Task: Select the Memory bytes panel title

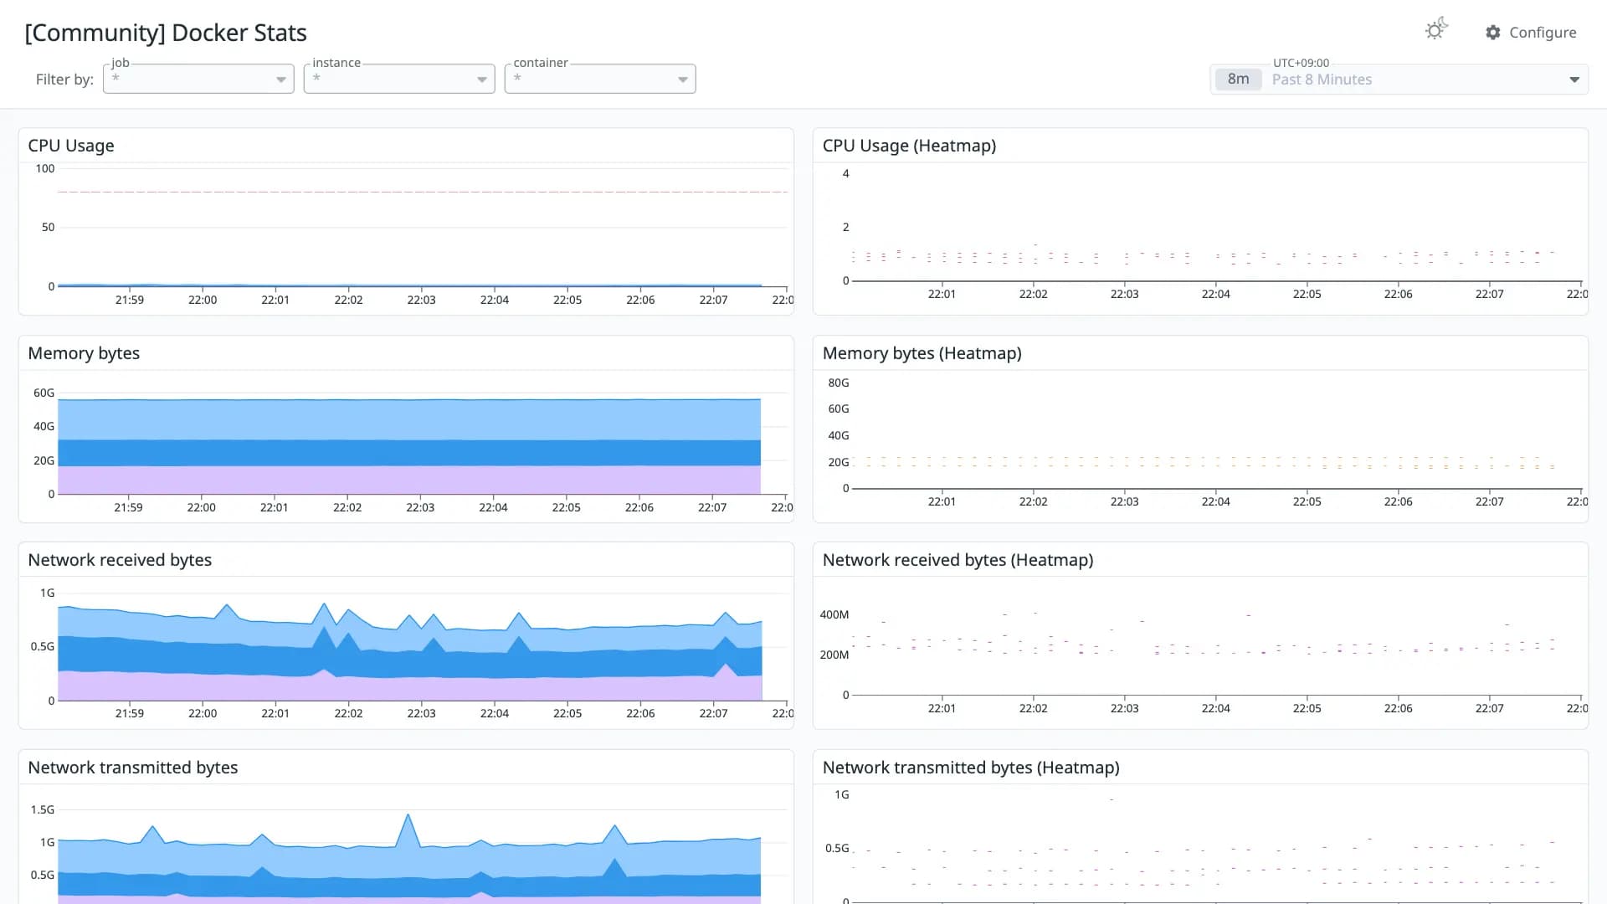Action: [x=84, y=353]
